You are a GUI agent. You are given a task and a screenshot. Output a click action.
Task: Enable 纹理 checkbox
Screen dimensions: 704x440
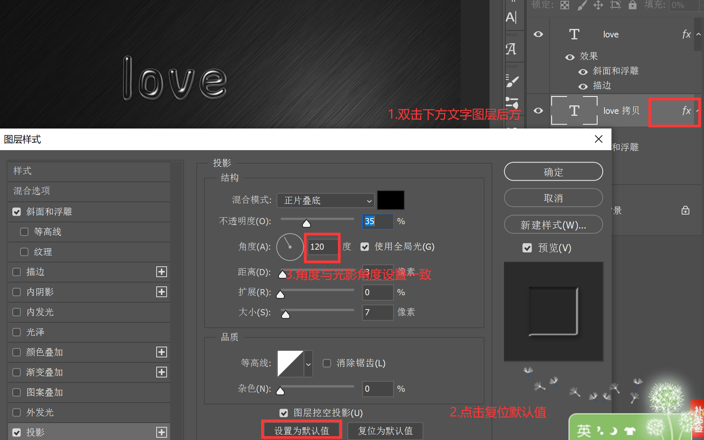point(24,252)
